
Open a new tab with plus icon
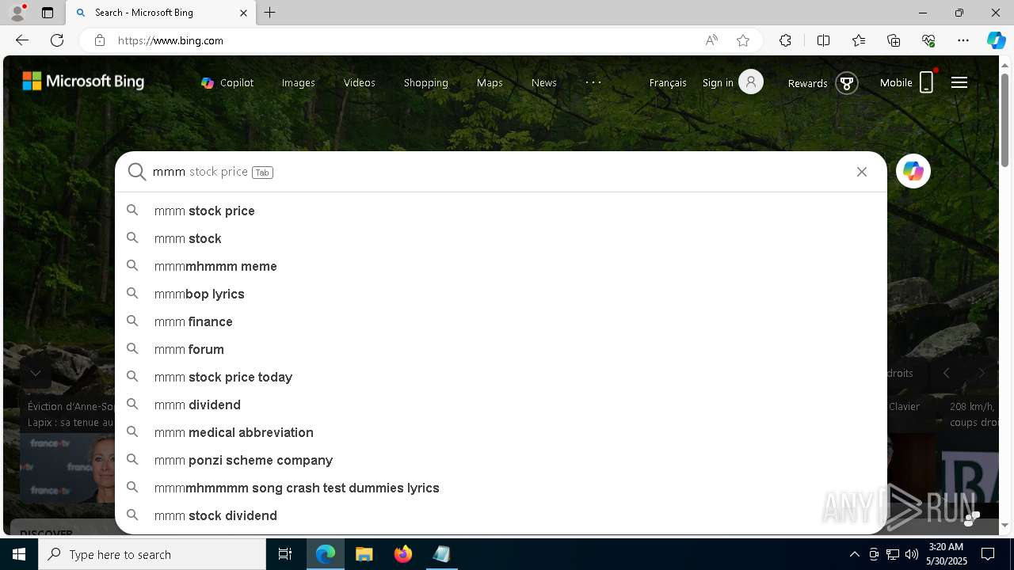point(270,13)
